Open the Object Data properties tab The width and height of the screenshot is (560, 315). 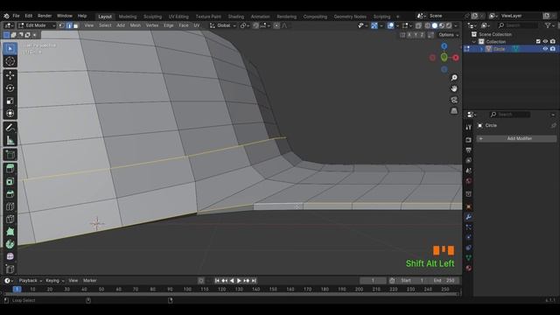pyautogui.click(x=469, y=257)
